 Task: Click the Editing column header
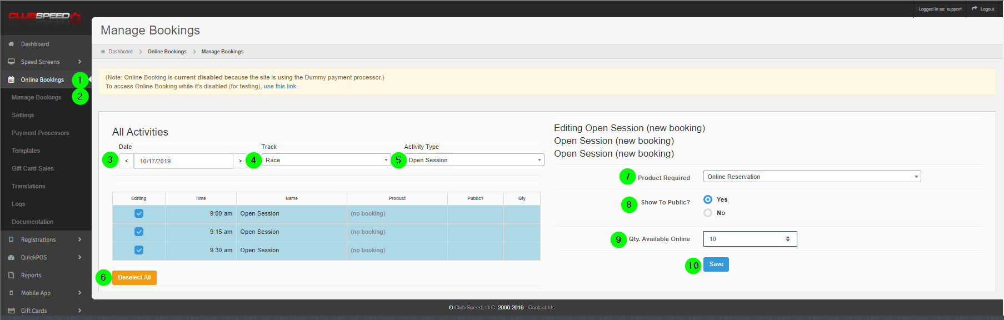[139, 198]
